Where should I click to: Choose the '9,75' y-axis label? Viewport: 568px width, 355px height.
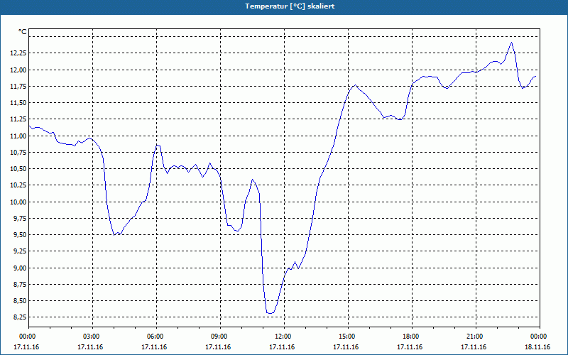(20, 219)
